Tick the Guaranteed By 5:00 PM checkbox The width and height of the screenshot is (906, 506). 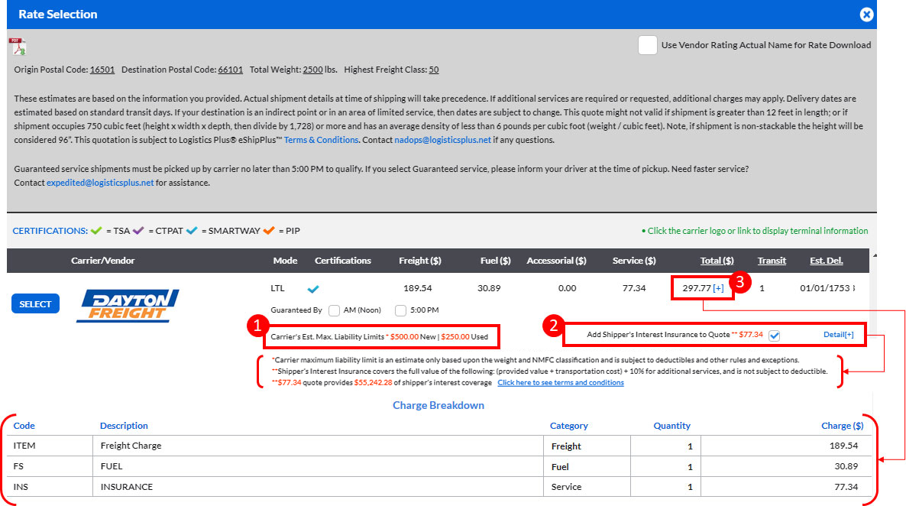point(401,310)
